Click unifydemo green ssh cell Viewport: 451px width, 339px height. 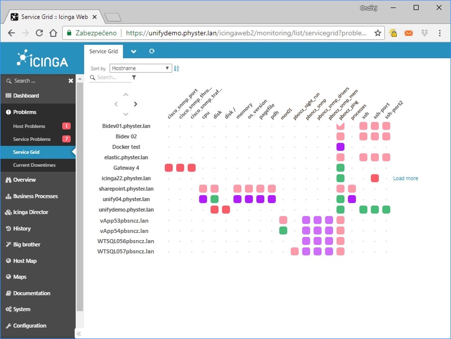363,209
